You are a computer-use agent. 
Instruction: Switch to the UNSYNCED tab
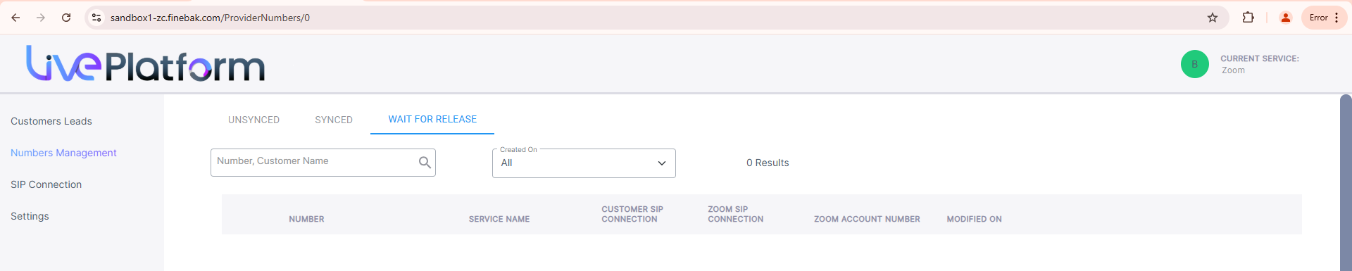point(254,120)
